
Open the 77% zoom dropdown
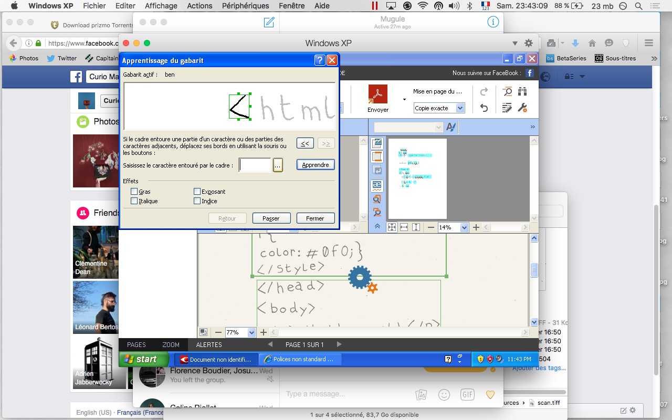[x=251, y=332]
